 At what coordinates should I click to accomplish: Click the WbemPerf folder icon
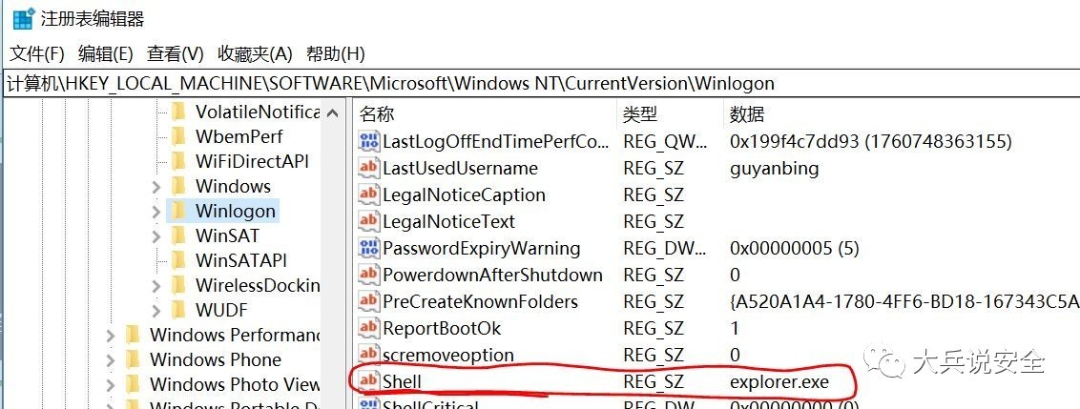tap(178, 136)
